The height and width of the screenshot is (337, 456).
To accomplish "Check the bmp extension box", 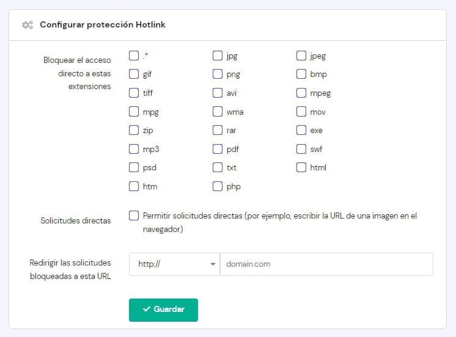I will (301, 74).
